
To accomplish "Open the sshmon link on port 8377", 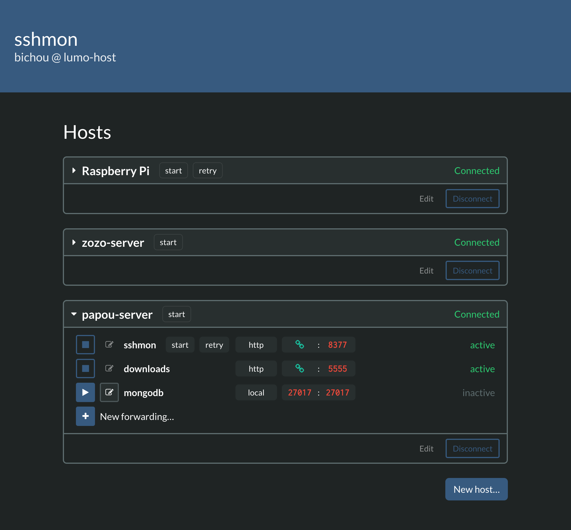I will click(x=300, y=344).
